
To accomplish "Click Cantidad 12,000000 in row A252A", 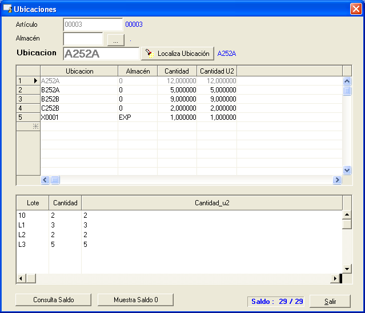I will (x=177, y=81).
